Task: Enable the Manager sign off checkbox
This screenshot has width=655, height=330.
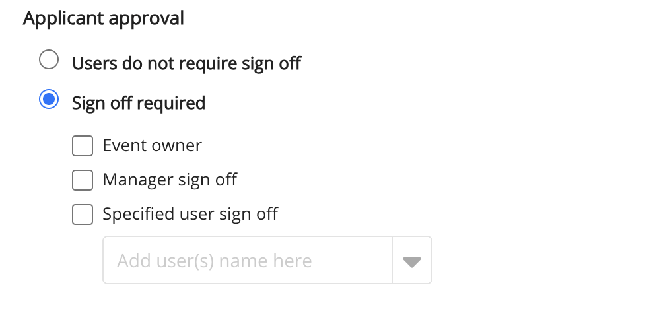Action: (83, 180)
